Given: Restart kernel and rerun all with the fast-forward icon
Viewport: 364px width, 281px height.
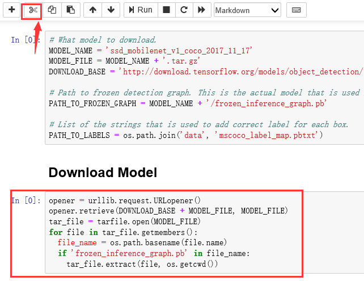Looking at the screenshot, I should [202, 10].
